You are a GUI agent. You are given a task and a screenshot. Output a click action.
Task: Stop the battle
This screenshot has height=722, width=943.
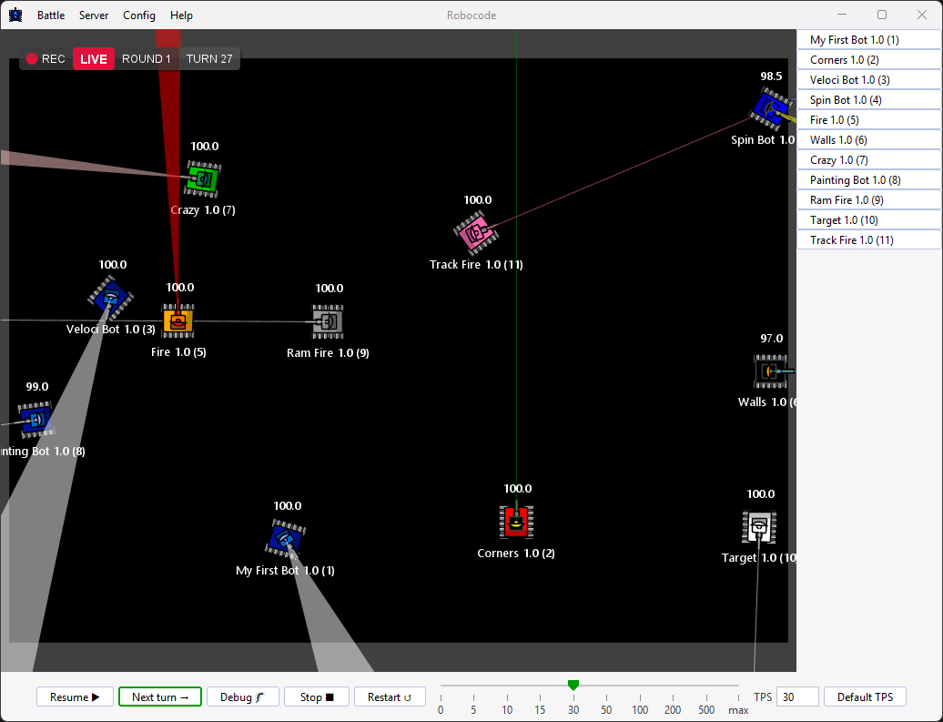coord(317,697)
